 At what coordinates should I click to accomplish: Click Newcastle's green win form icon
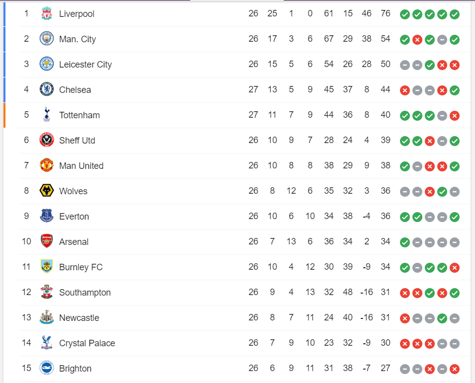(x=442, y=318)
